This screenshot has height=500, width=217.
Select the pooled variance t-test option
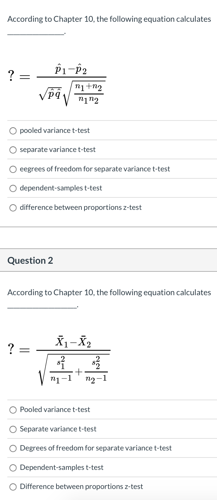[13, 131]
